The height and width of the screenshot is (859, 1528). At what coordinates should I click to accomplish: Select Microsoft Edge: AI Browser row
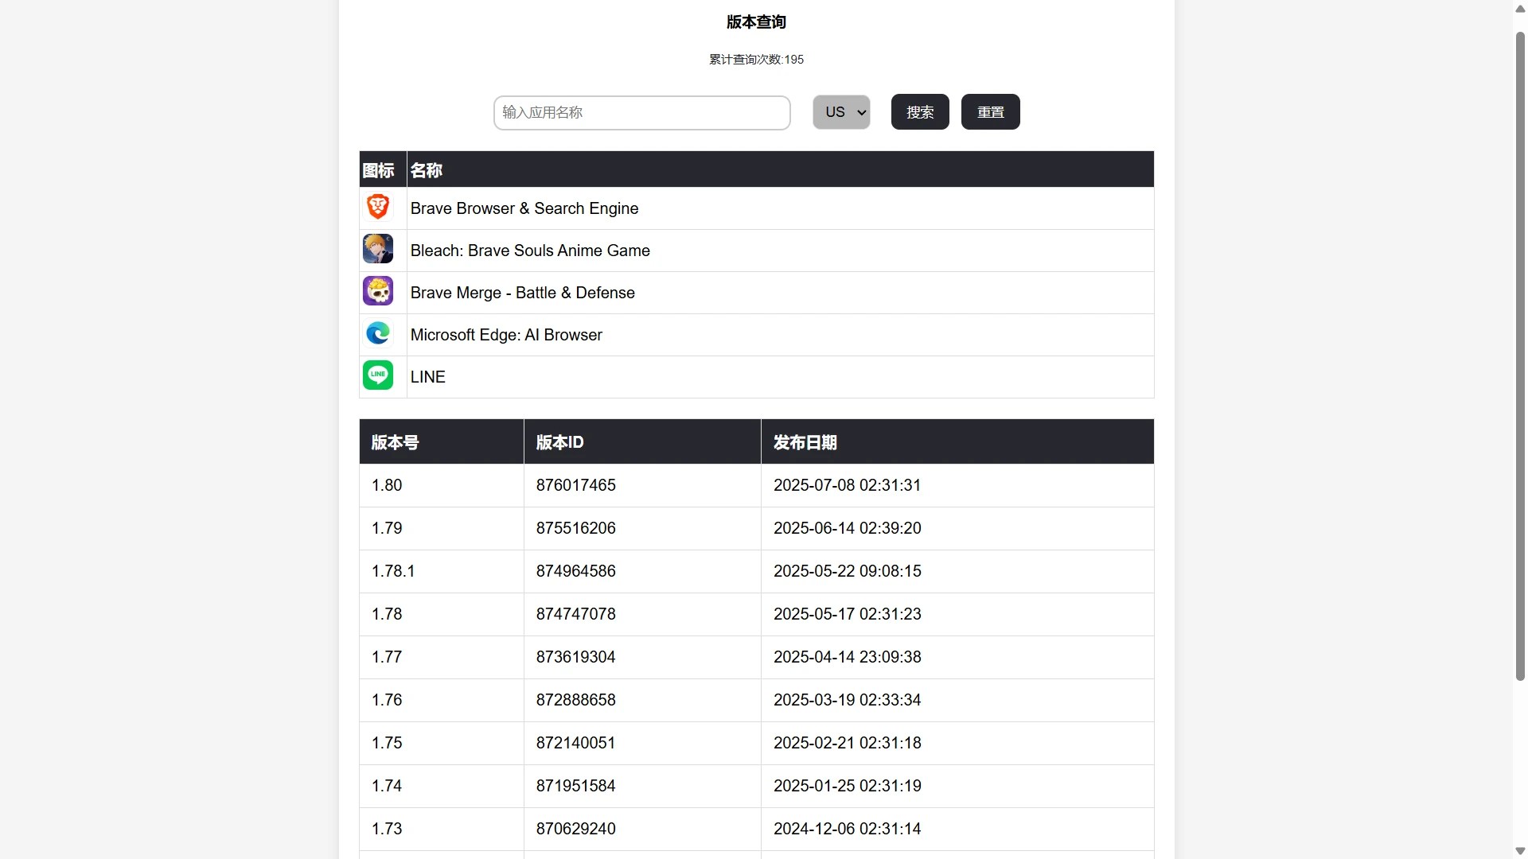[506, 335]
